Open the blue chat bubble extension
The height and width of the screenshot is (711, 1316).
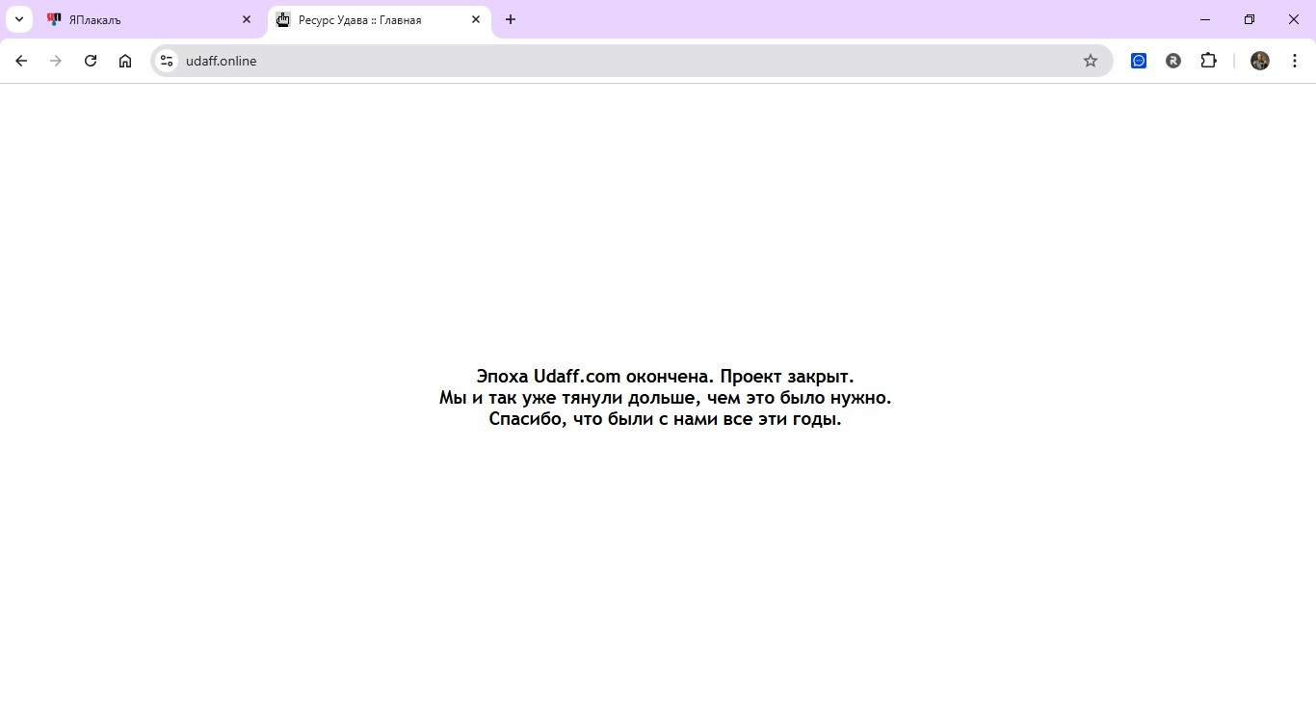point(1139,61)
